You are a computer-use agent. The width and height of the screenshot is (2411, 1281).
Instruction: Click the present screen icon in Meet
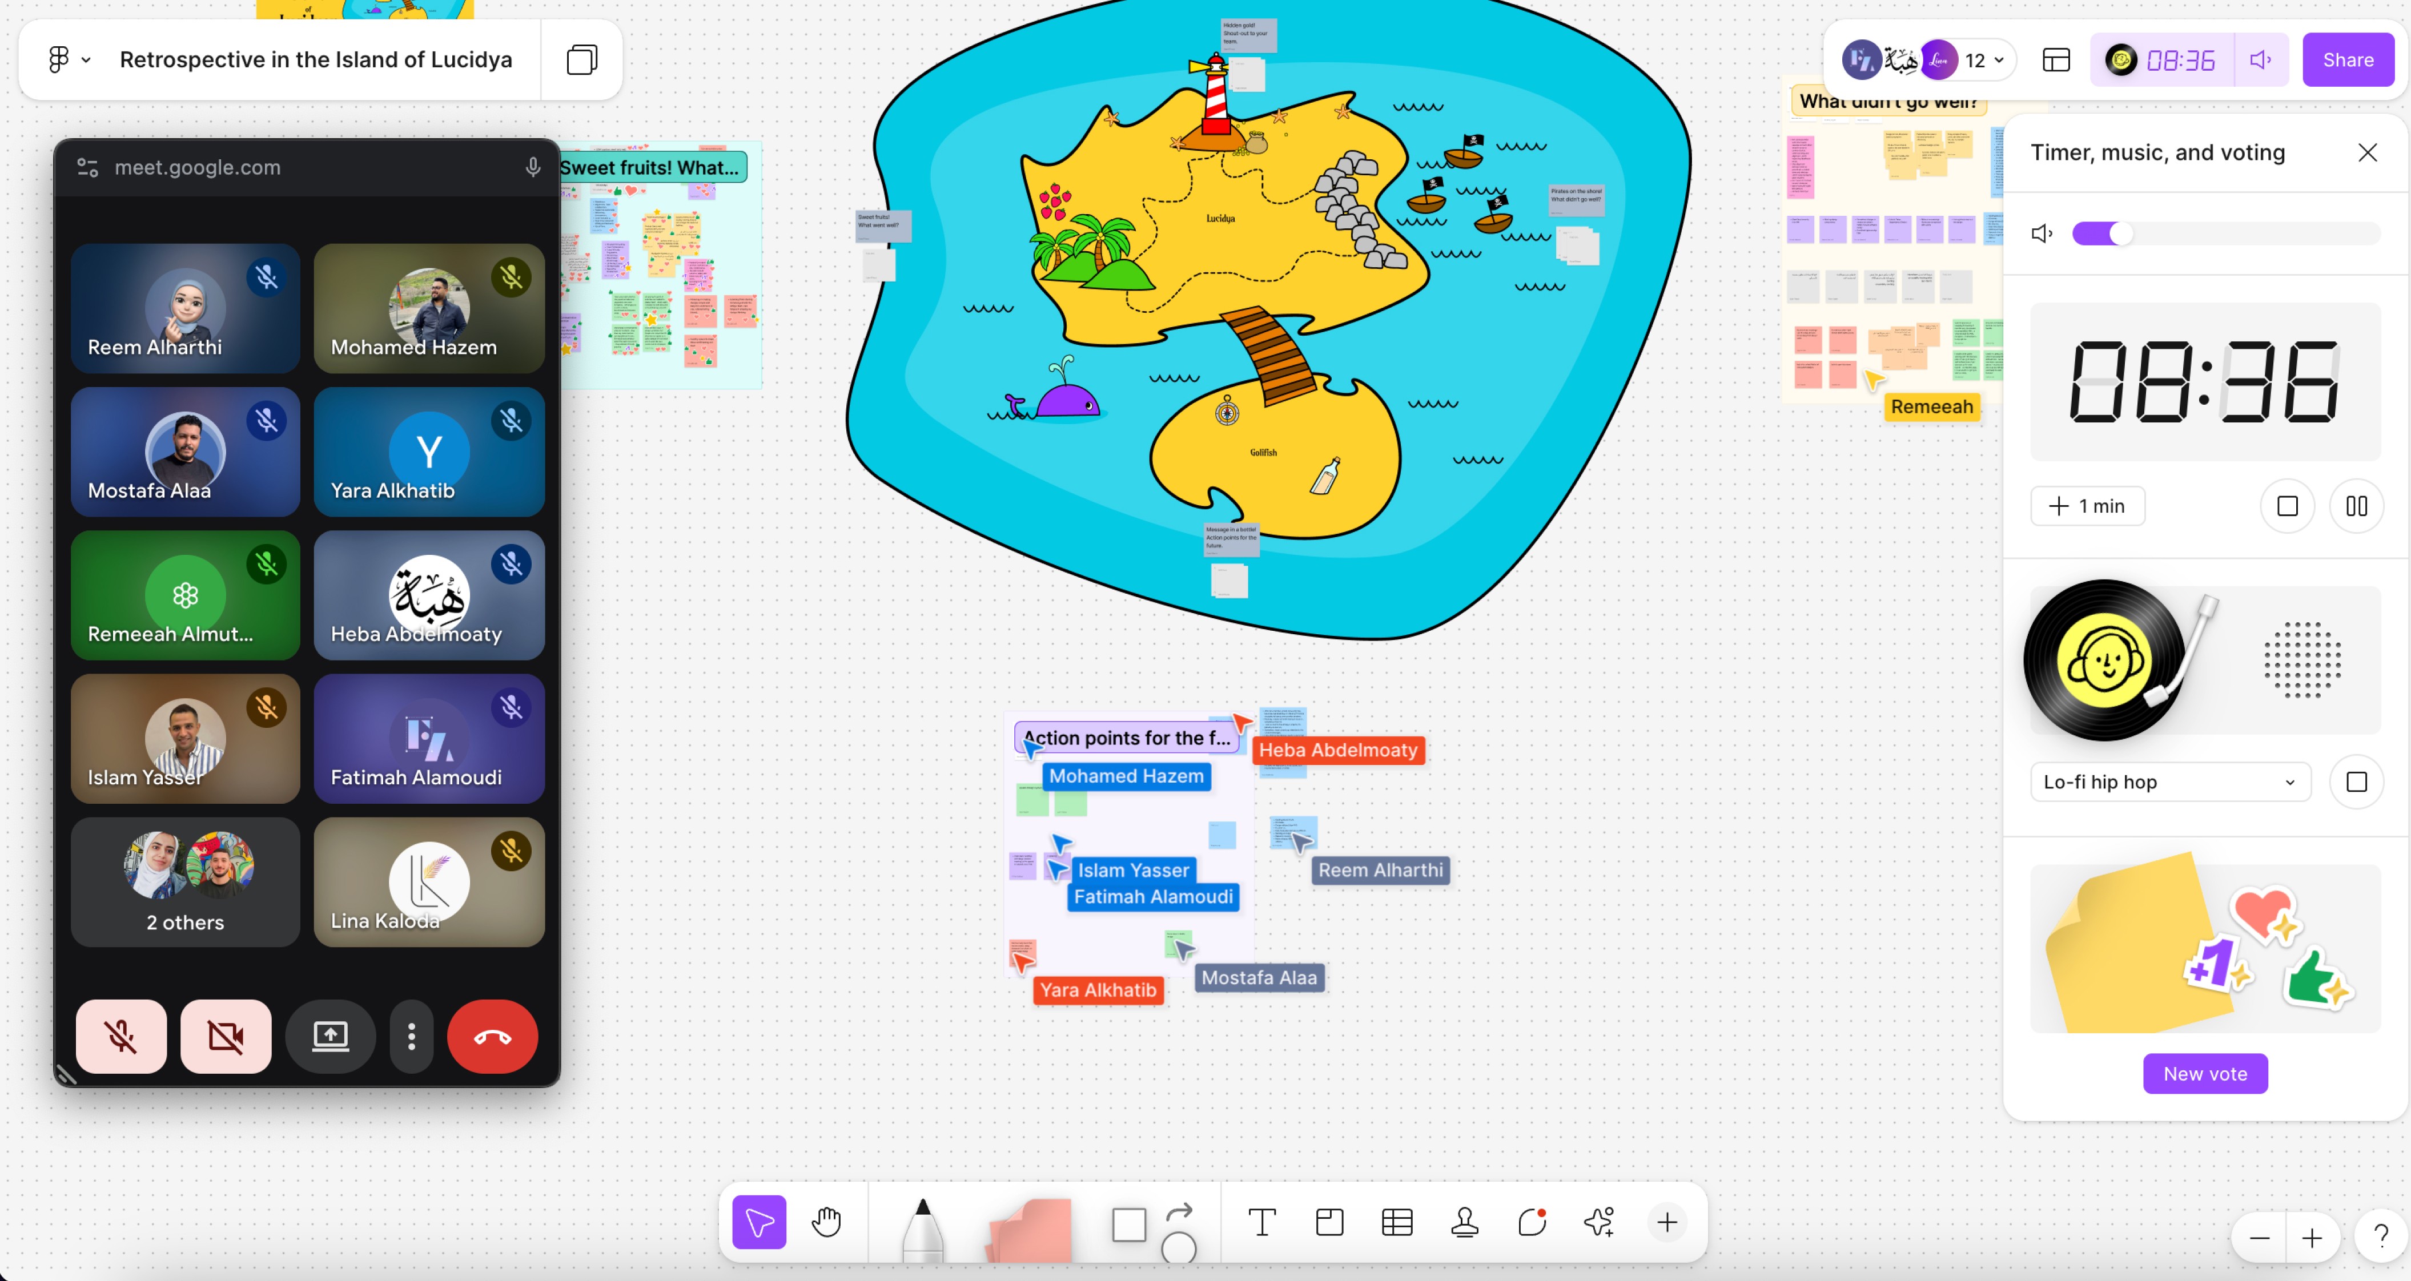[331, 1036]
